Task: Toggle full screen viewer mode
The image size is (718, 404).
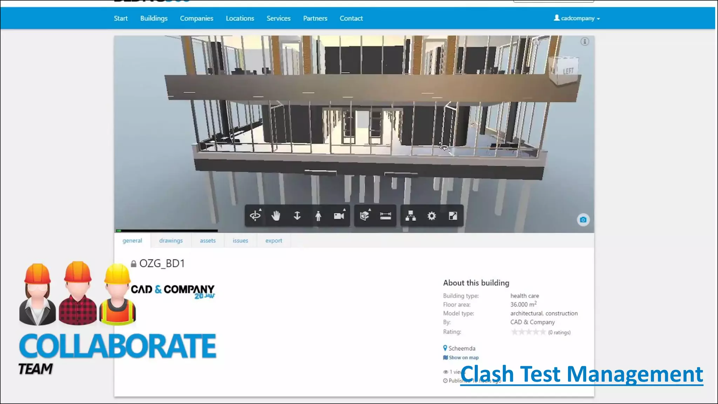Action: click(x=453, y=216)
